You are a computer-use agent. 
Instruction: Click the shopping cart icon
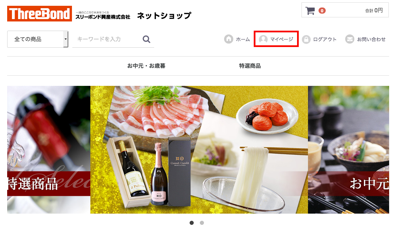click(310, 11)
